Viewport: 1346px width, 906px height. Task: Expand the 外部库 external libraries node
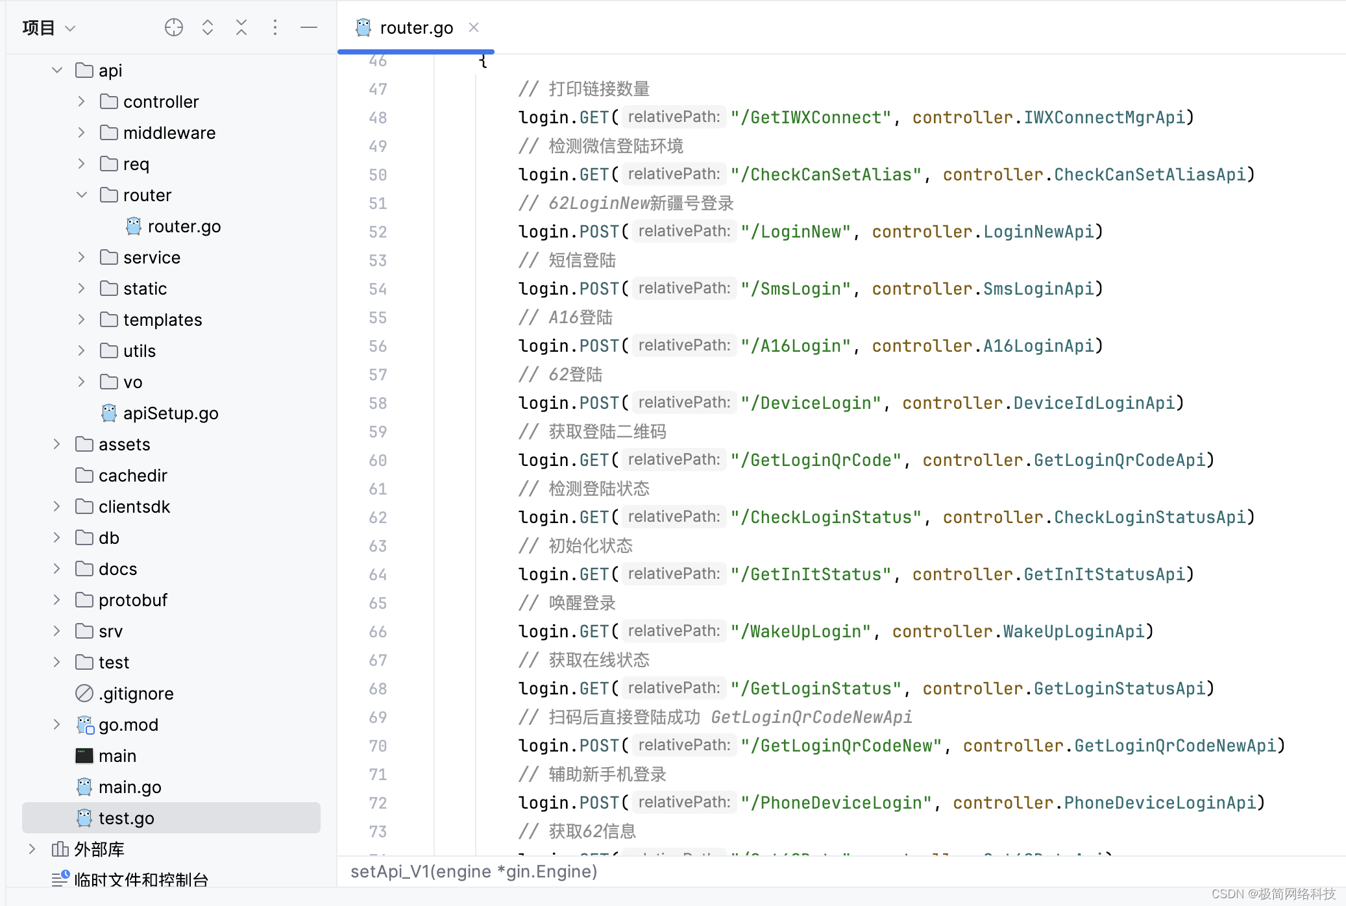(32, 849)
